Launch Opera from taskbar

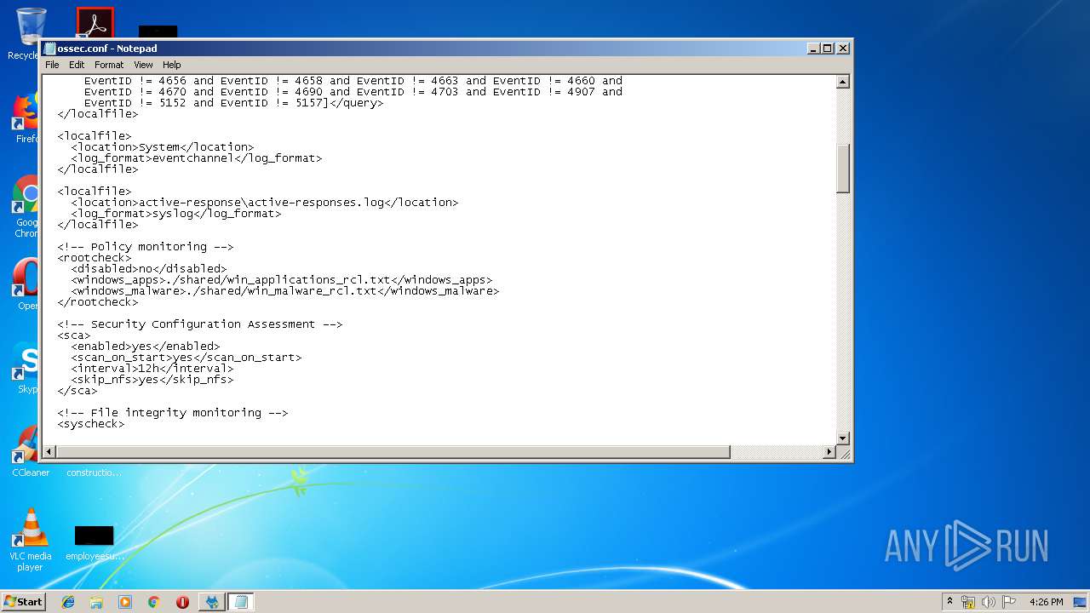[182, 602]
